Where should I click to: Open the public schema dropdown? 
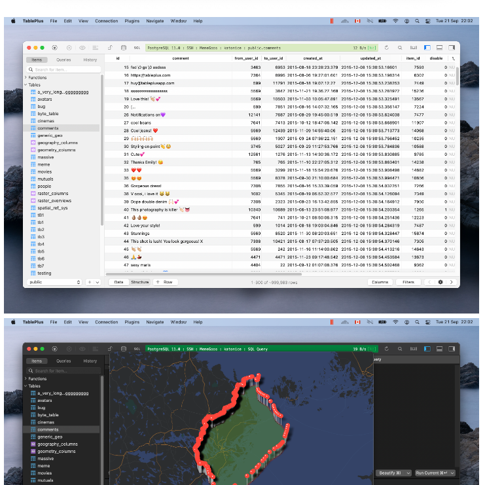[54, 282]
